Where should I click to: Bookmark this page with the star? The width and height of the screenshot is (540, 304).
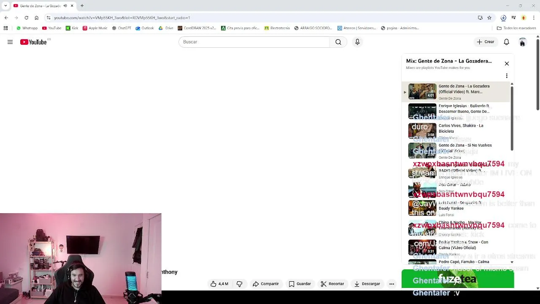point(489,18)
